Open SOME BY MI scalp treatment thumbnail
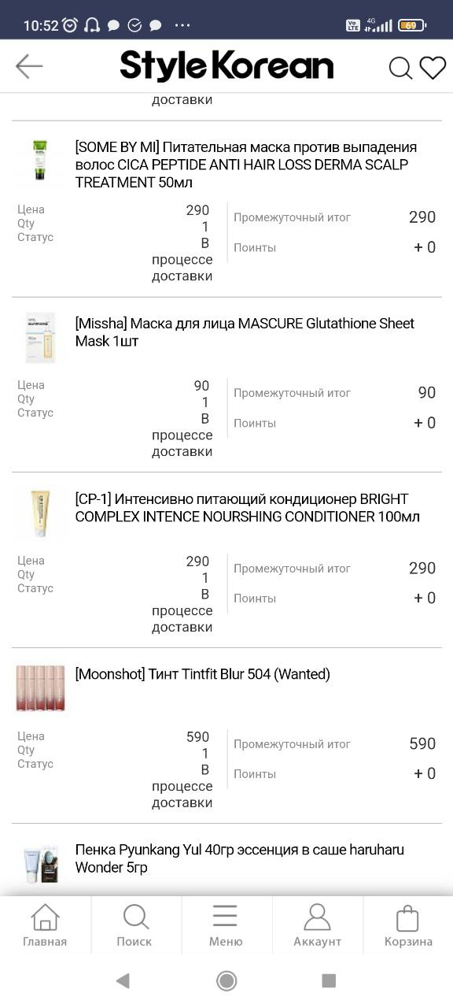453x1008 pixels. [40, 161]
